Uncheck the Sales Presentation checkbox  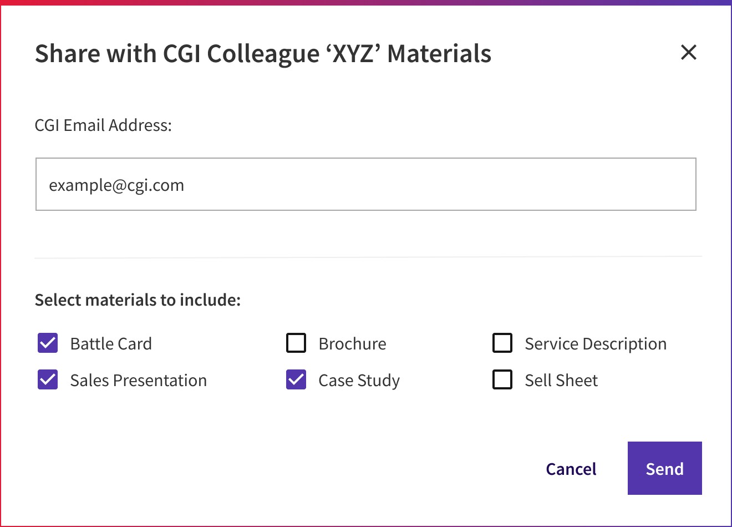pyautogui.click(x=48, y=379)
